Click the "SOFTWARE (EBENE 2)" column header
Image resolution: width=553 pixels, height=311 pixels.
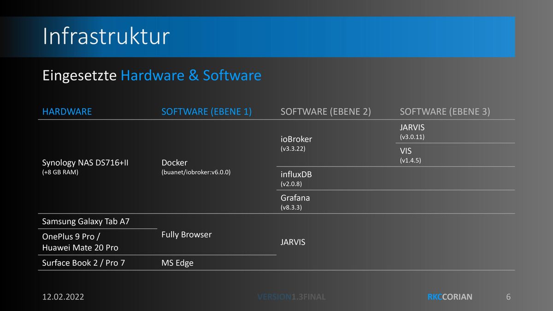tap(326, 111)
